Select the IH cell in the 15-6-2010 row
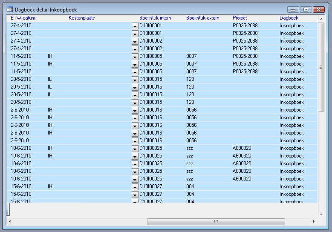 (50, 186)
